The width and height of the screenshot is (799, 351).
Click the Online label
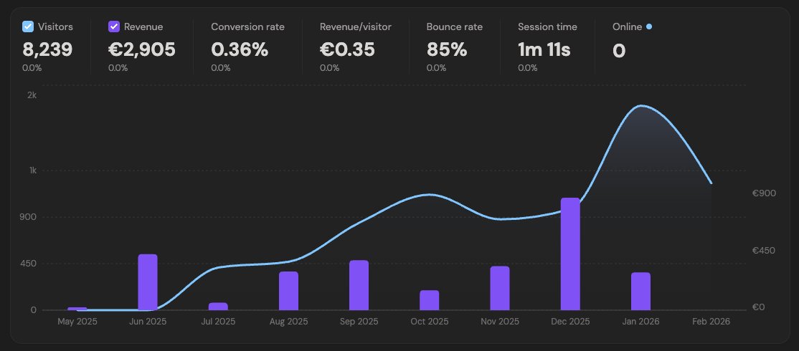coord(628,27)
